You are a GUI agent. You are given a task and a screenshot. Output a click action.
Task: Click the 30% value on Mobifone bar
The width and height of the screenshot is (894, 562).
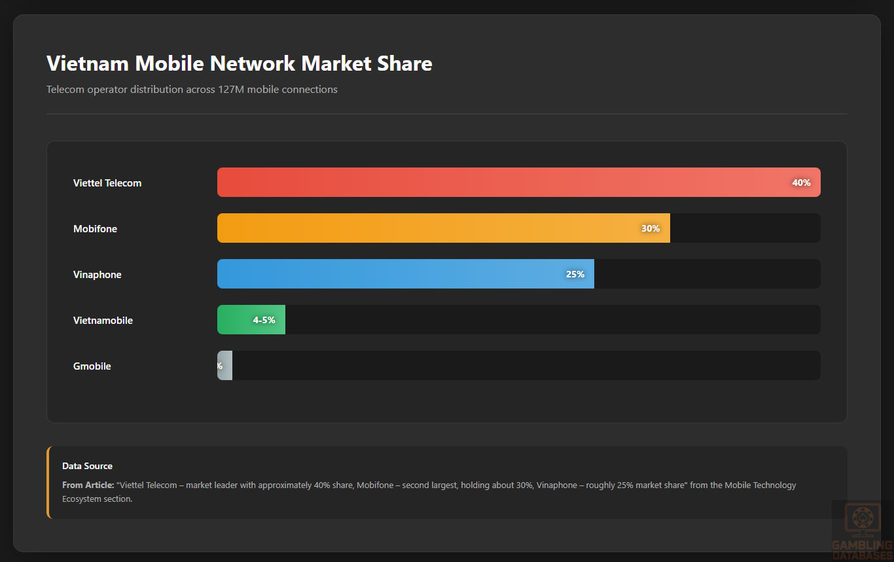651,229
